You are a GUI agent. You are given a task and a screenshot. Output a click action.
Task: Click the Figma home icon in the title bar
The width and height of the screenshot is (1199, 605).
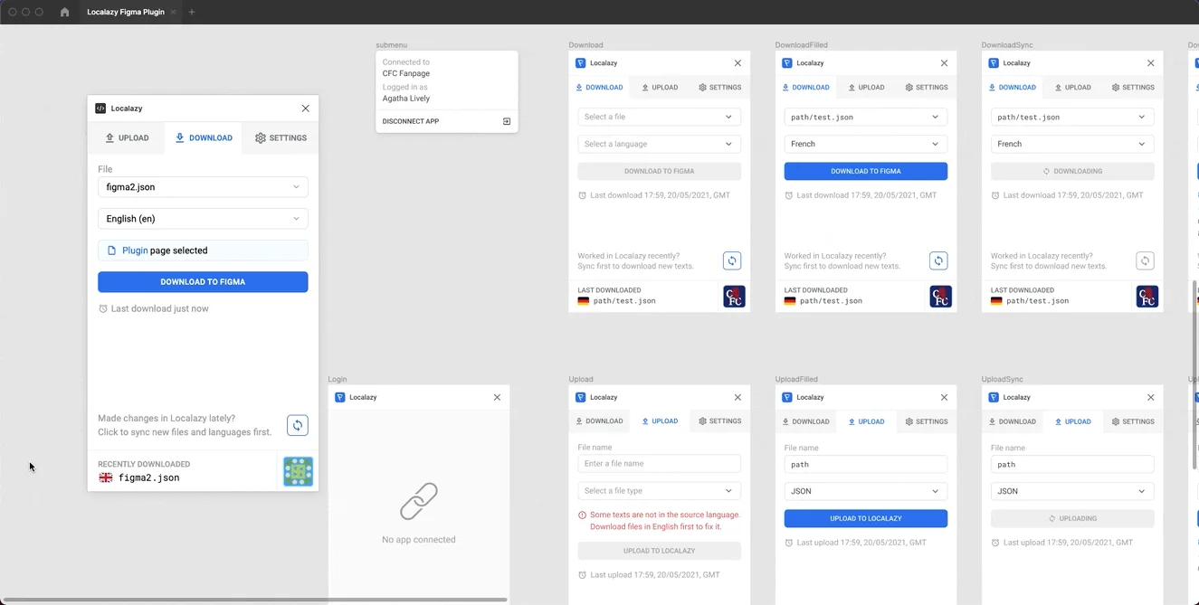pos(64,12)
